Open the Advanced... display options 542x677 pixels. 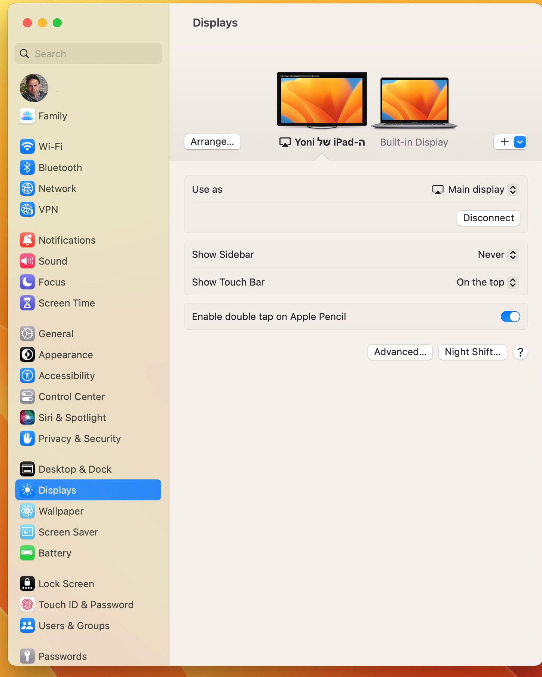[400, 352]
